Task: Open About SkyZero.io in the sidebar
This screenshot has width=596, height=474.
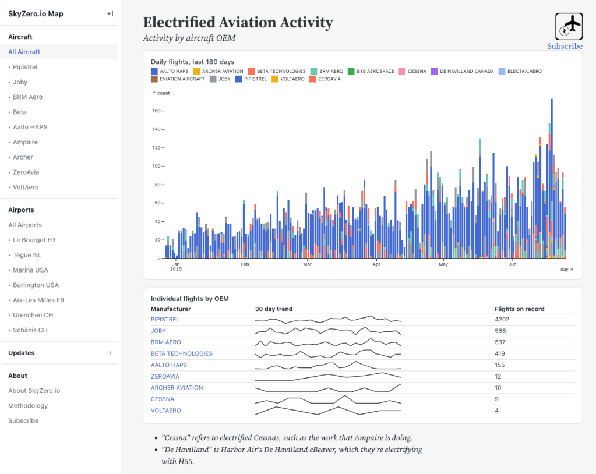Action: pos(34,391)
